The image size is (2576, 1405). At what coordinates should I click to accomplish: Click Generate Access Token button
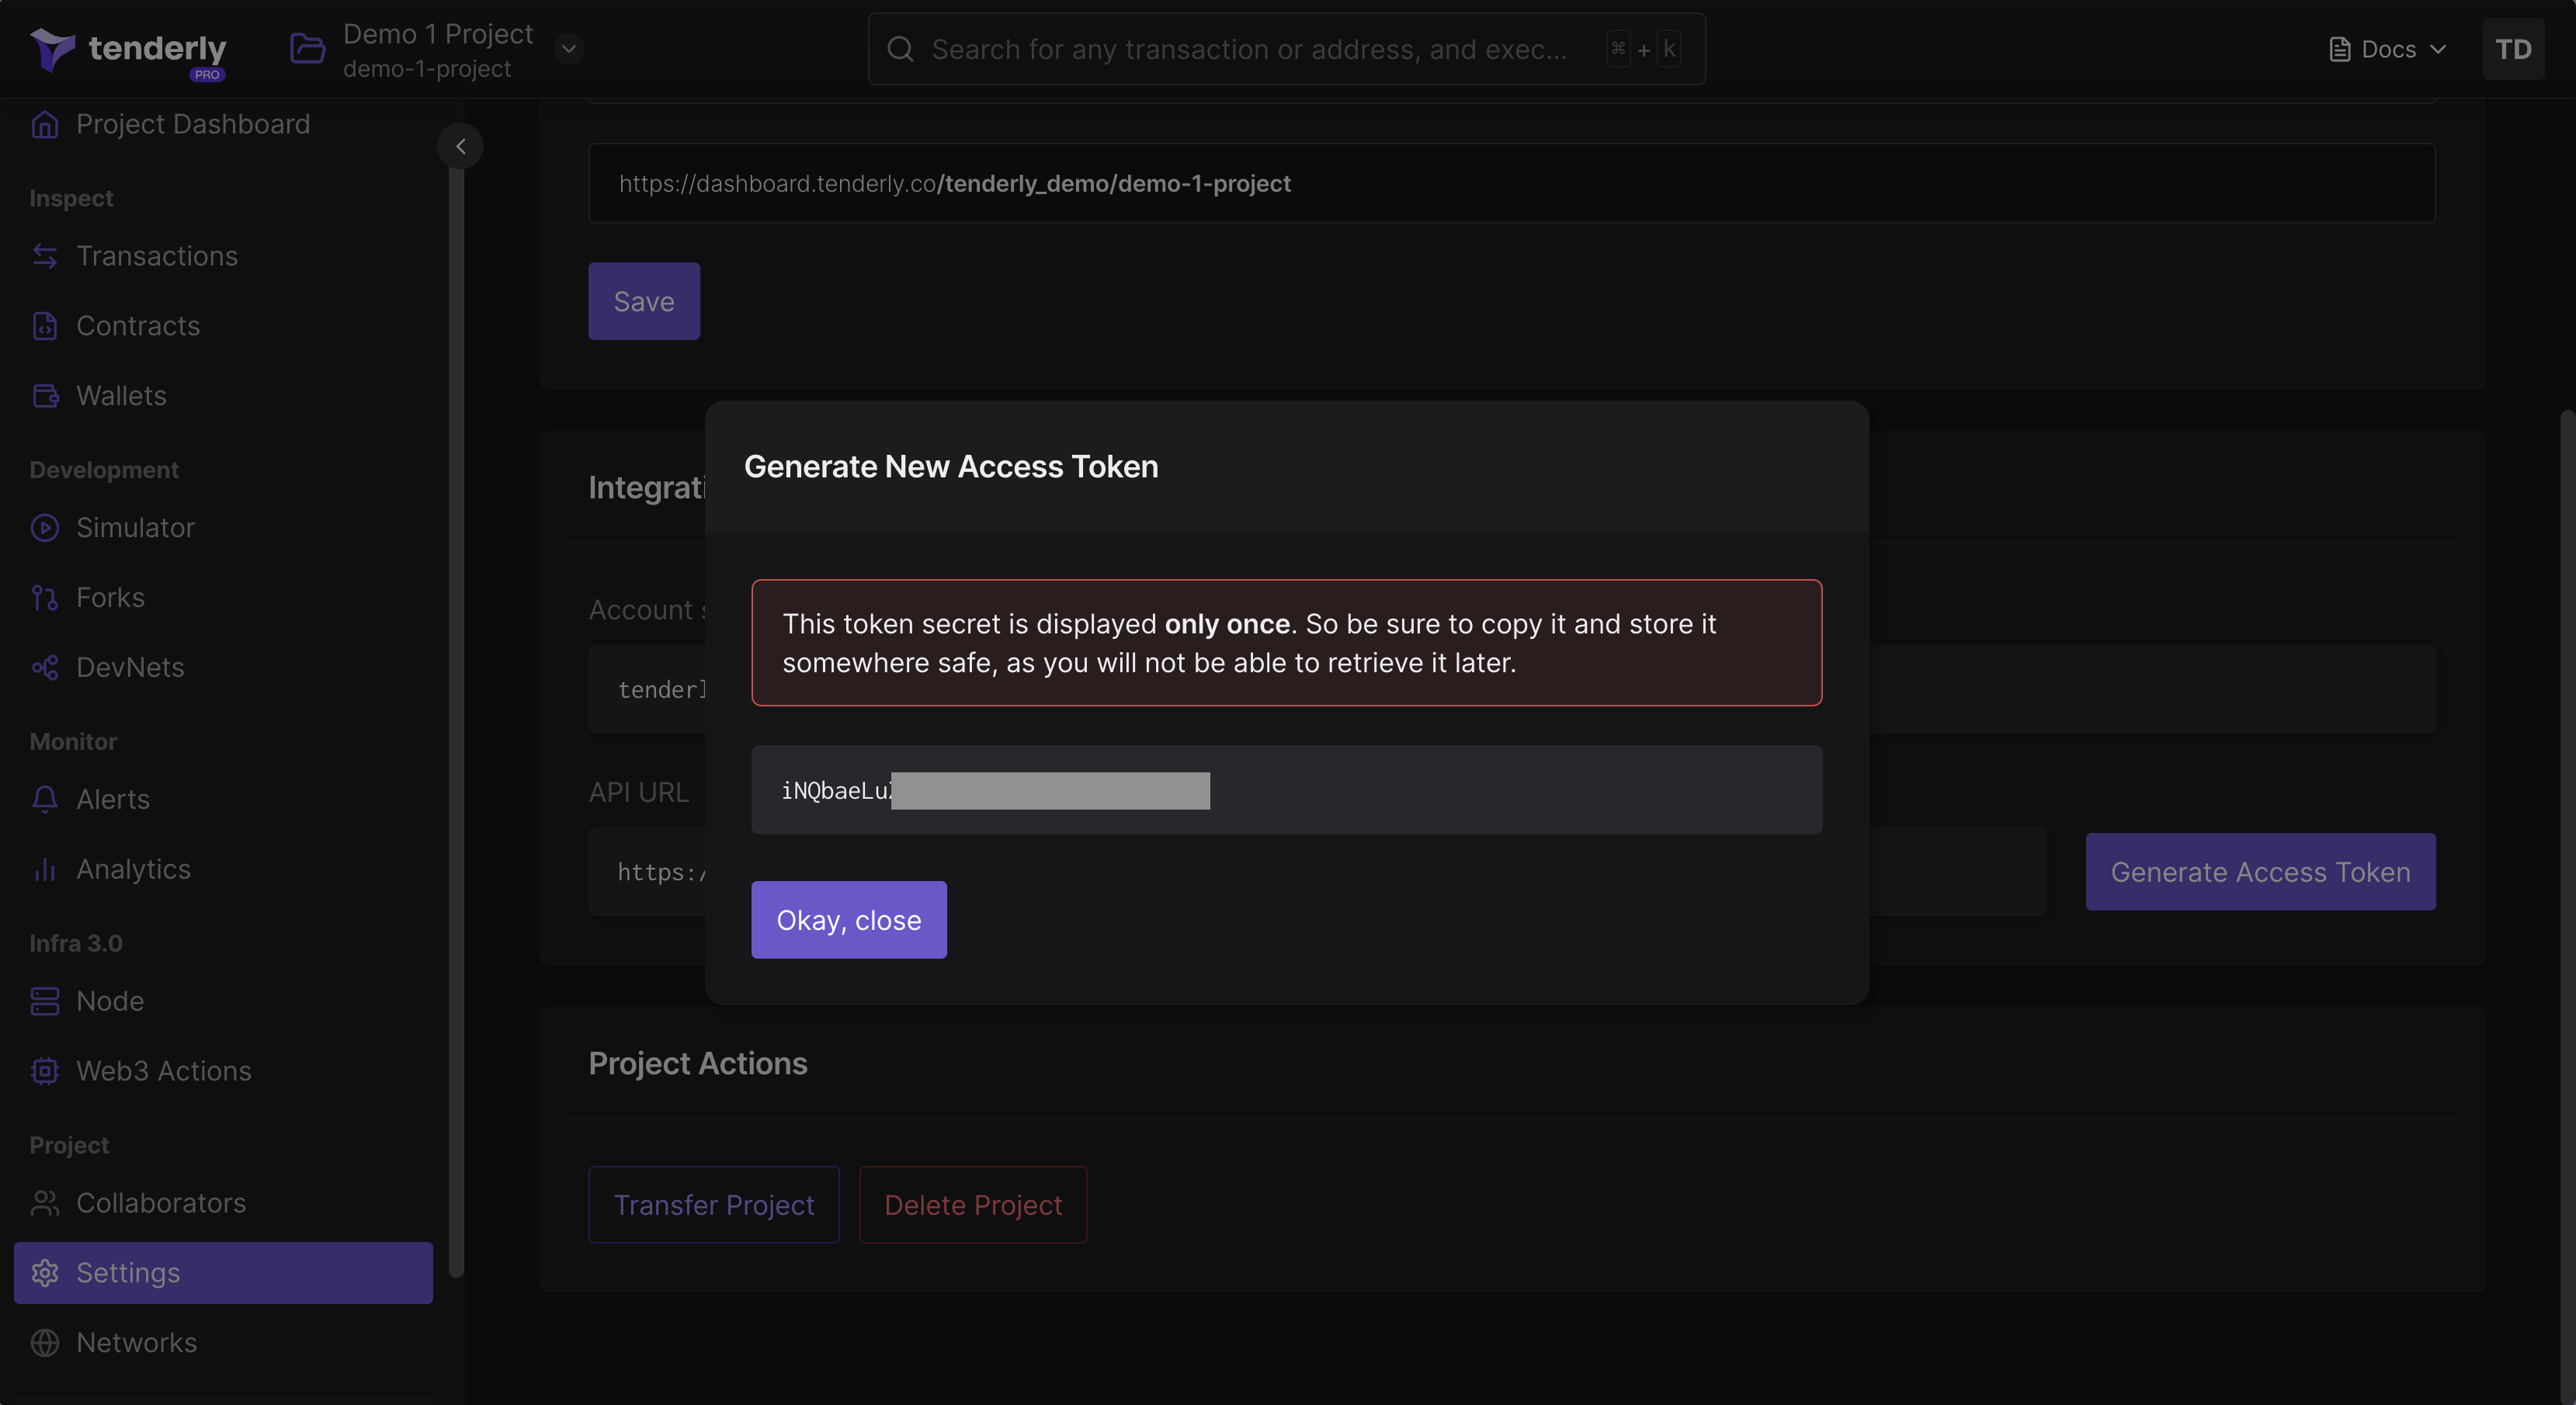pyautogui.click(x=2260, y=872)
